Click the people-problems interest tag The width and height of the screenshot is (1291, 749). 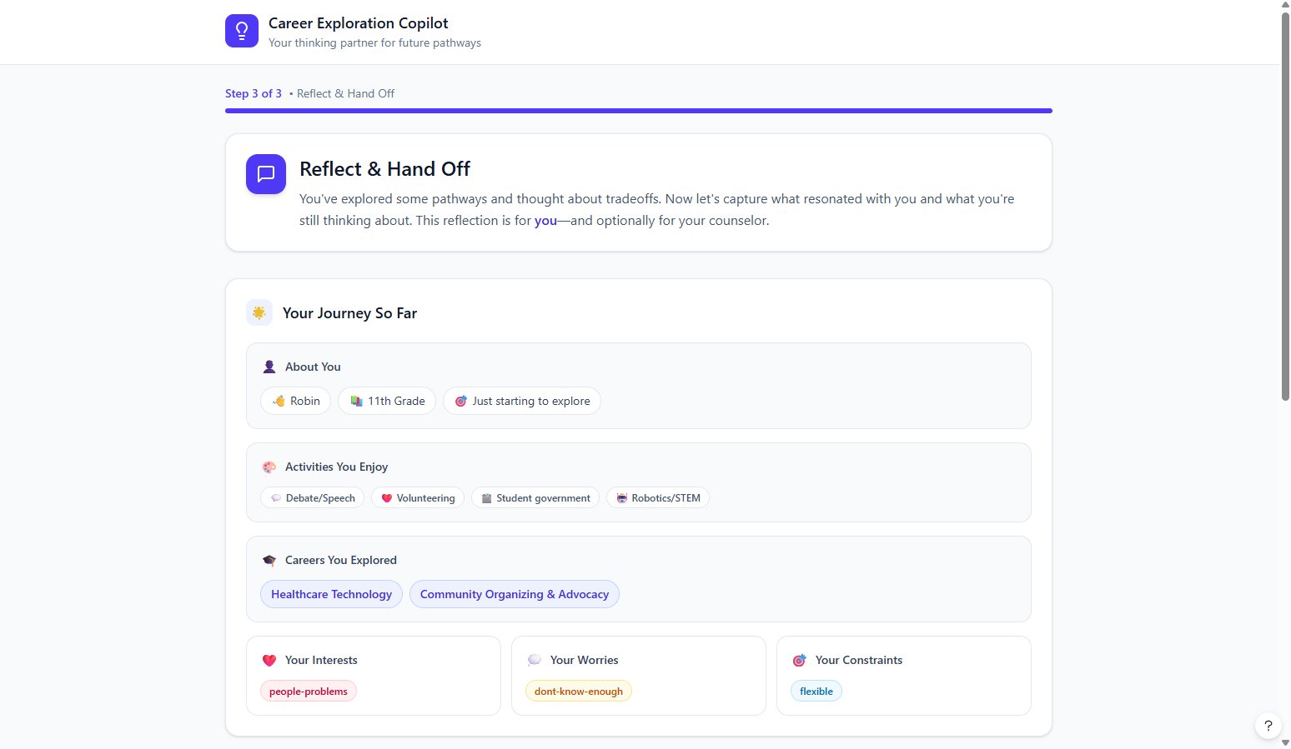coord(309,691)
